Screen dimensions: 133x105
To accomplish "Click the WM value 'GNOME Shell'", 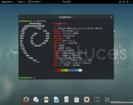I will (x=65, y=48).
